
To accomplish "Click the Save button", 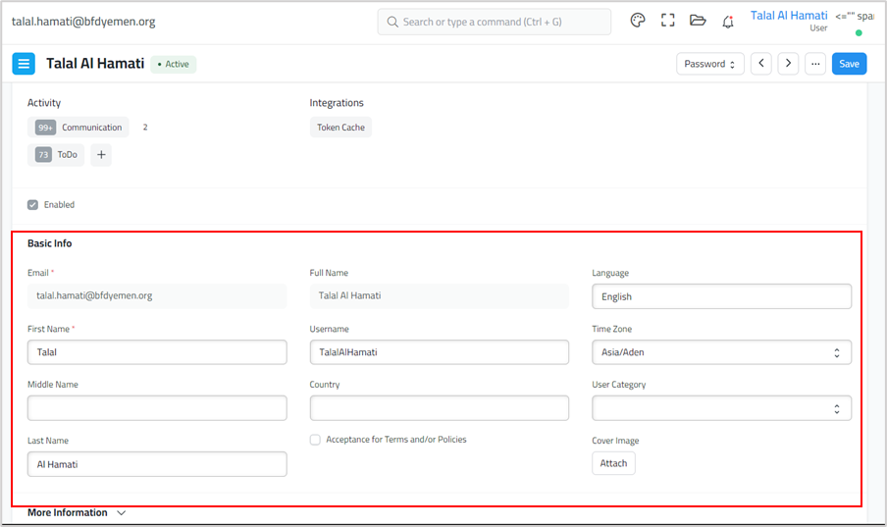I will (849, 64).
